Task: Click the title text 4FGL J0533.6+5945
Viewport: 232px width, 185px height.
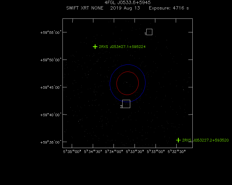Action: click(127, 2)
